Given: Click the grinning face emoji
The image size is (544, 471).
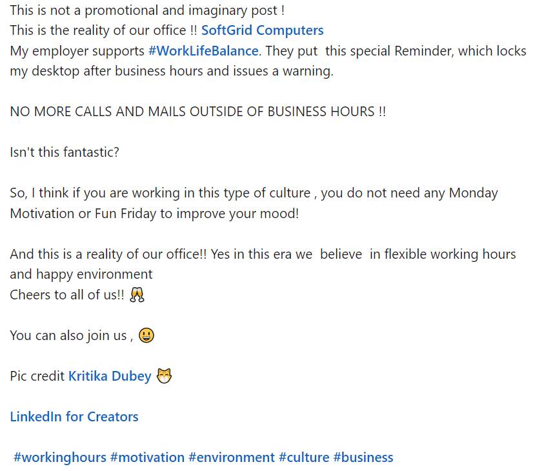Looking at the screenshot, I should [146, 336].
